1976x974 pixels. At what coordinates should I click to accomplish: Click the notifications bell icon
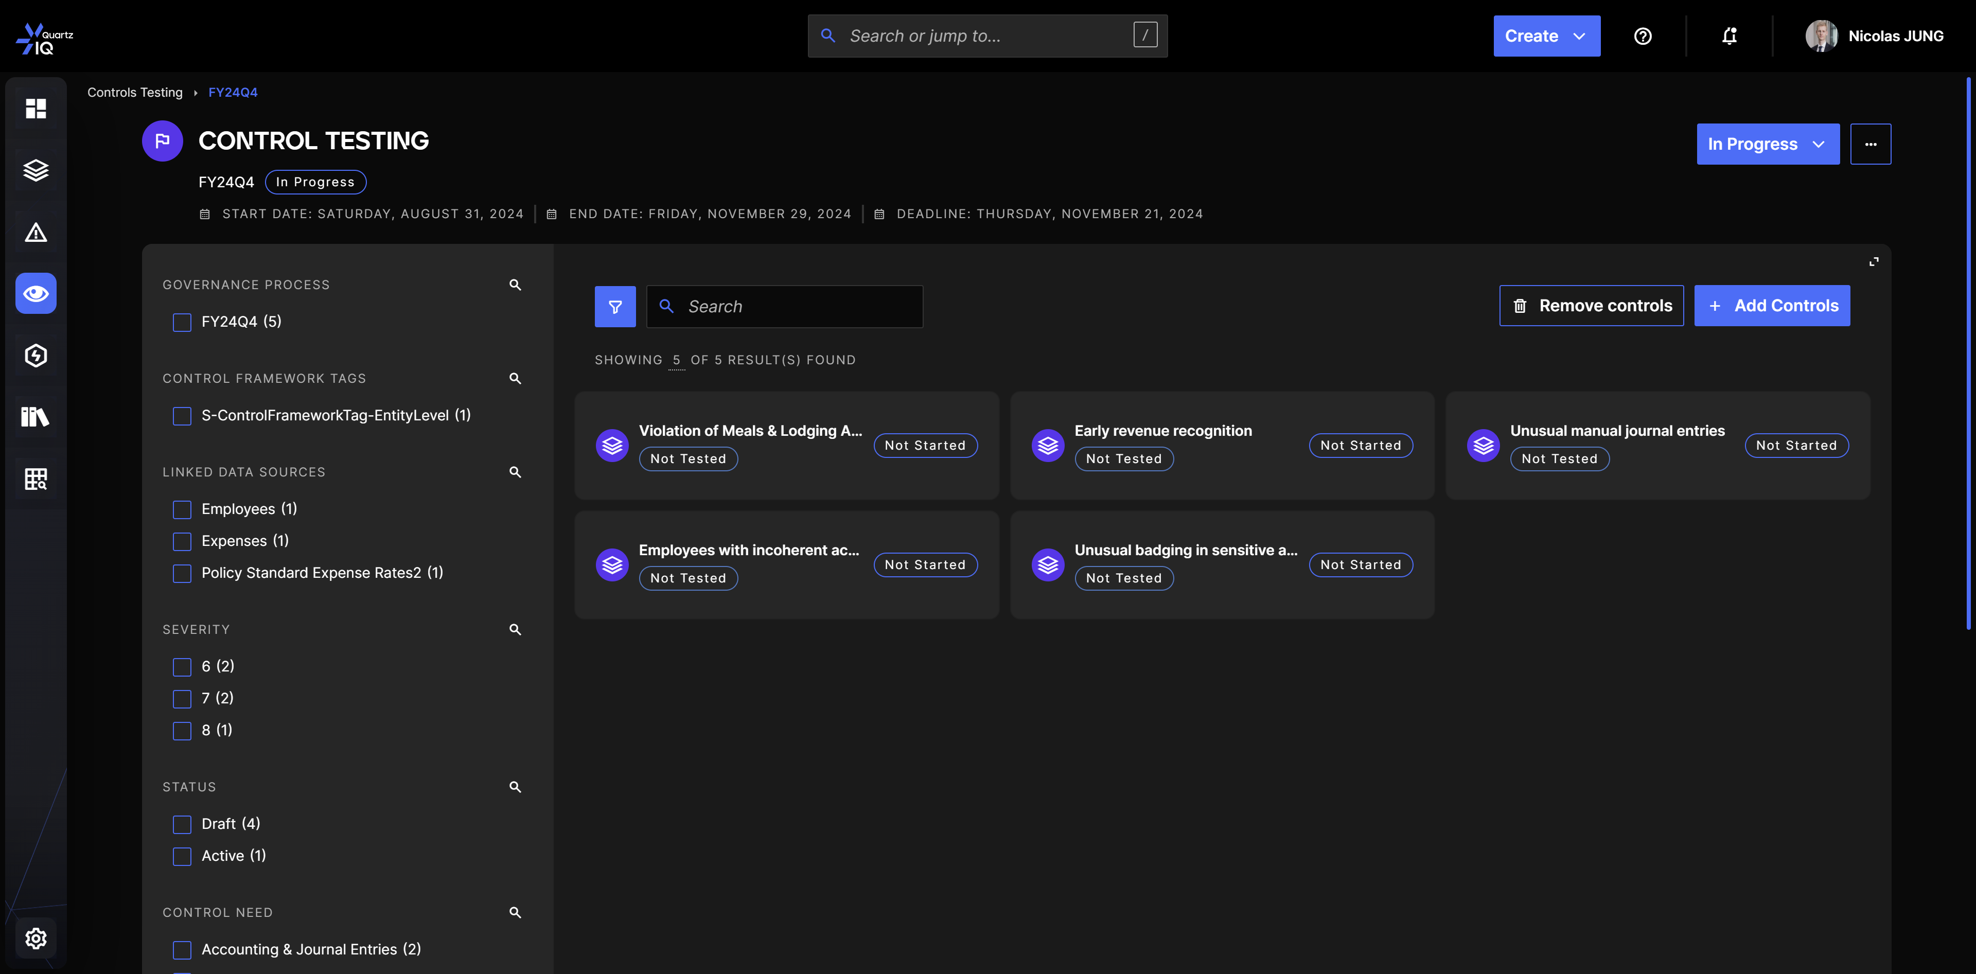coord(1729,36)
